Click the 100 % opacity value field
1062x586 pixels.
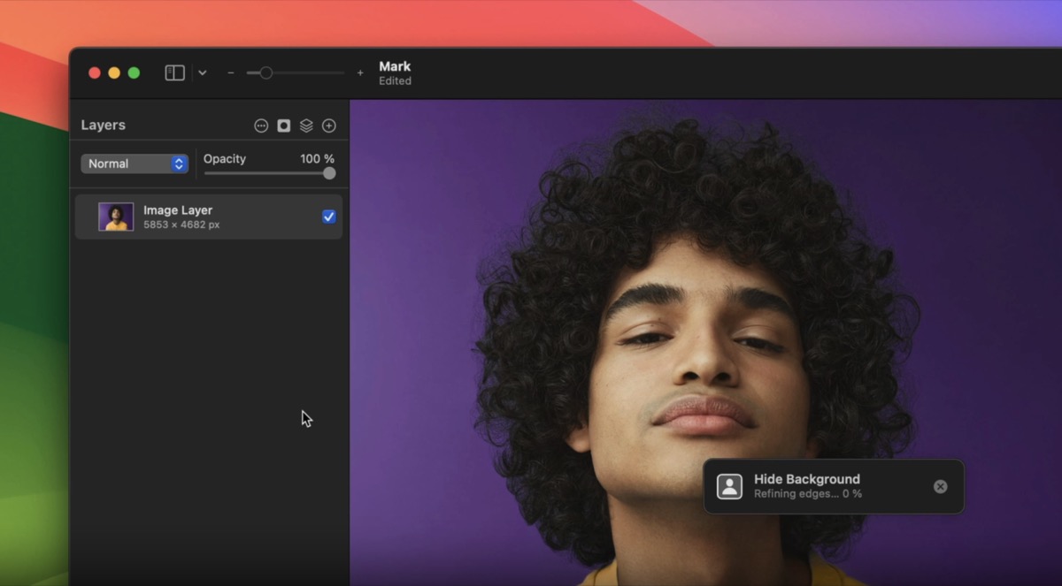point(317,159)
